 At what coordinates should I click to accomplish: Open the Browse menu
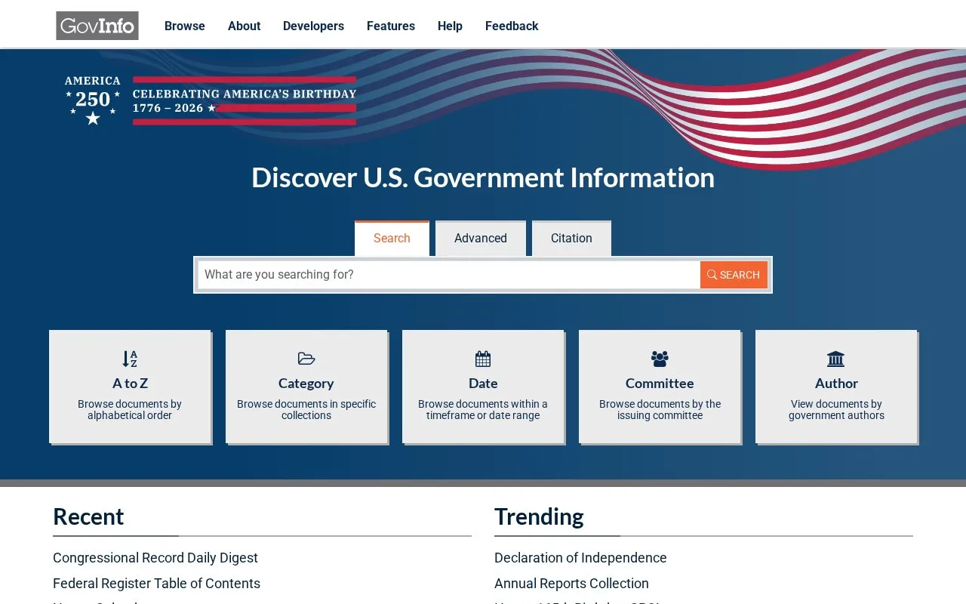(185, 26)
